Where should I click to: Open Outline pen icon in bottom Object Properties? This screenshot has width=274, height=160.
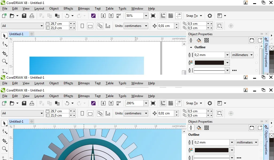click(x=191, y=128)
